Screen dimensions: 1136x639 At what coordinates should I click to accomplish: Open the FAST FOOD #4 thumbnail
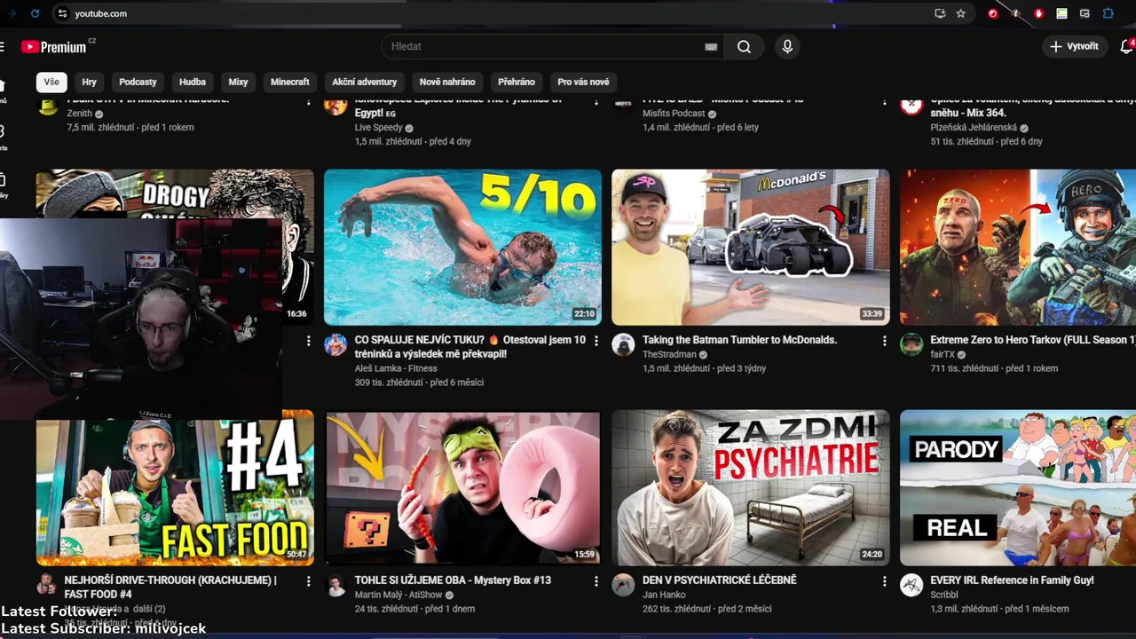175,488
